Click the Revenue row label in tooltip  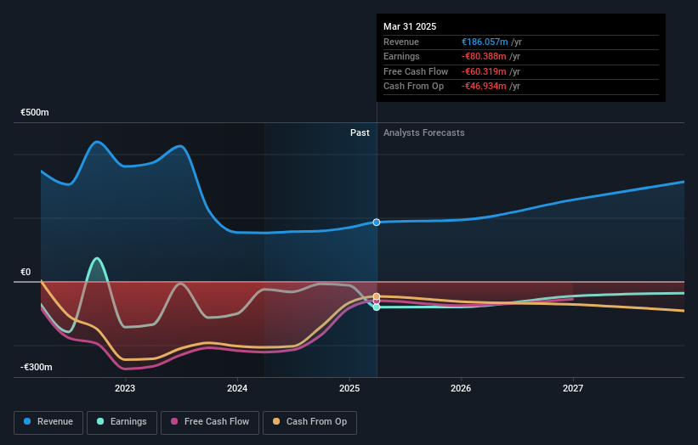401,42
